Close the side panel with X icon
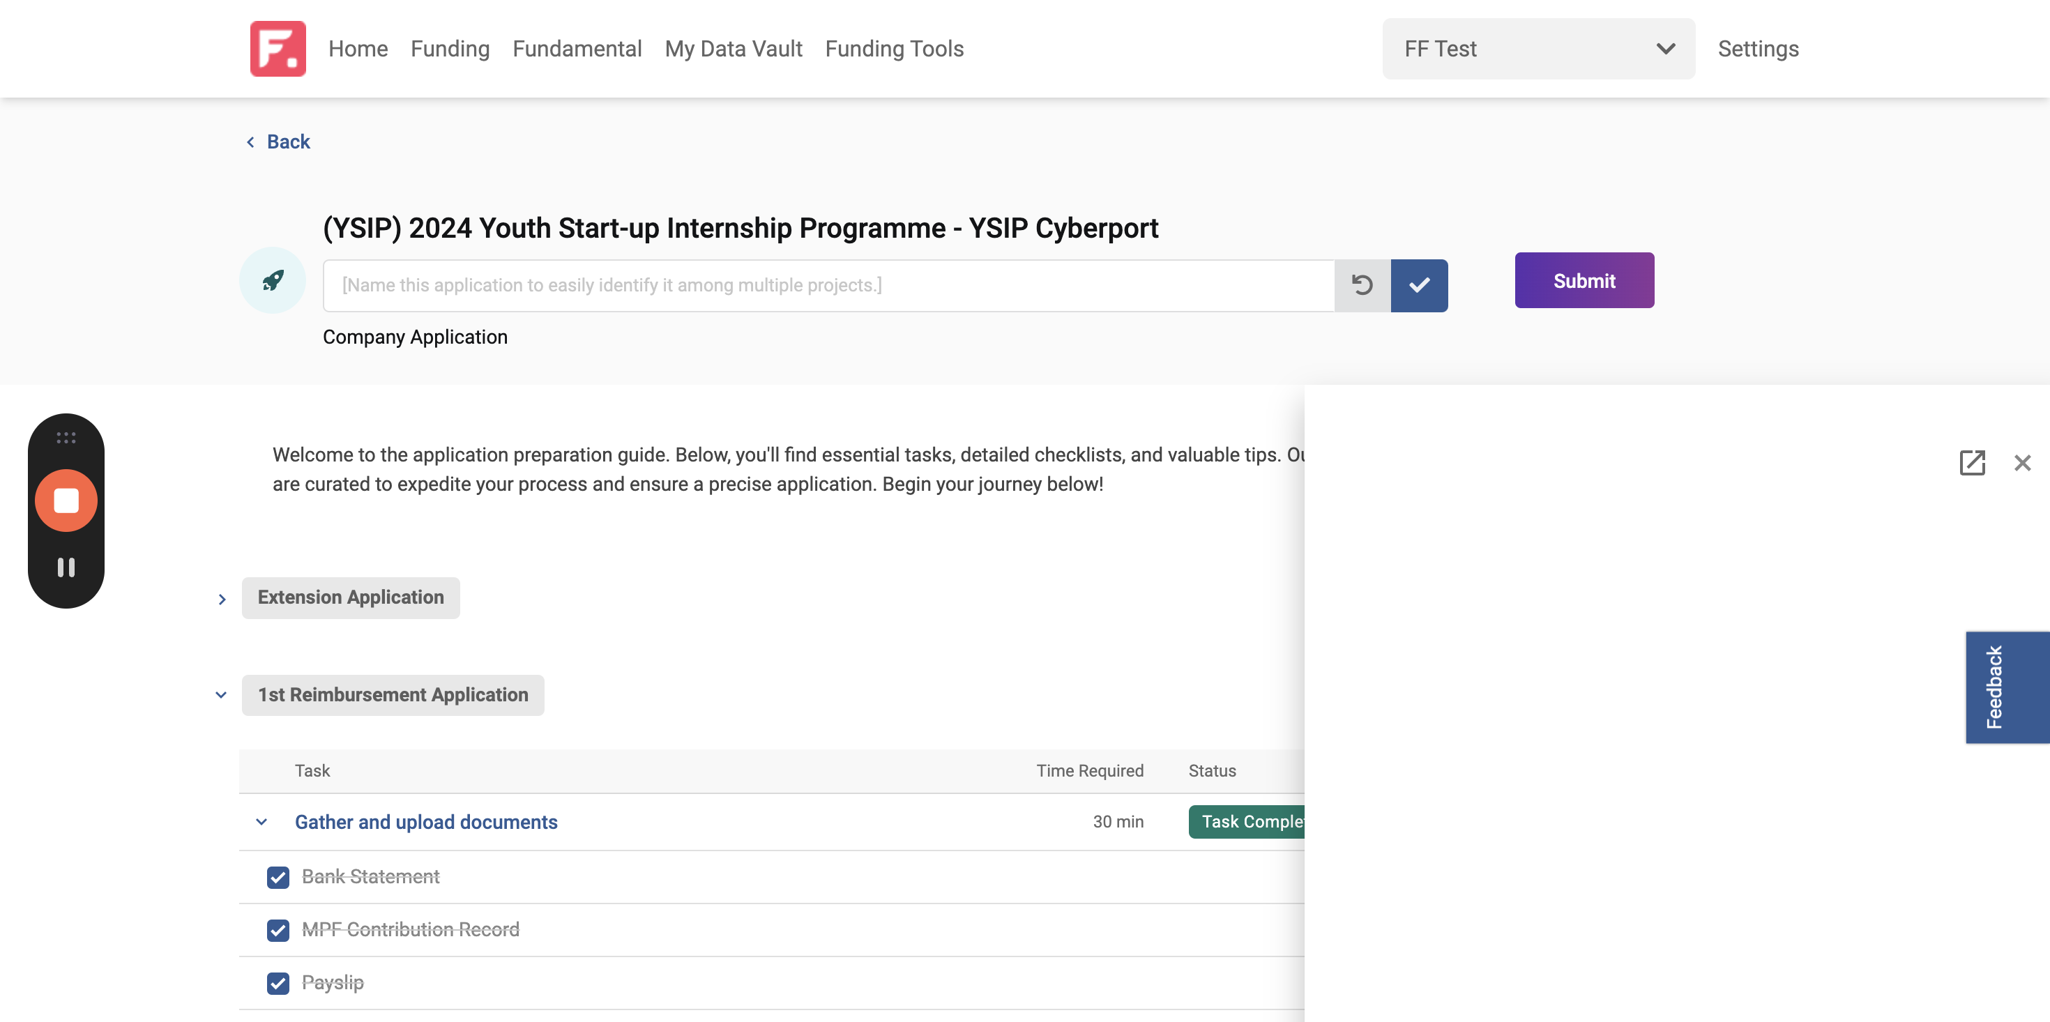The height and width of the screenshot is (1022, 2050). [2022, 462]
